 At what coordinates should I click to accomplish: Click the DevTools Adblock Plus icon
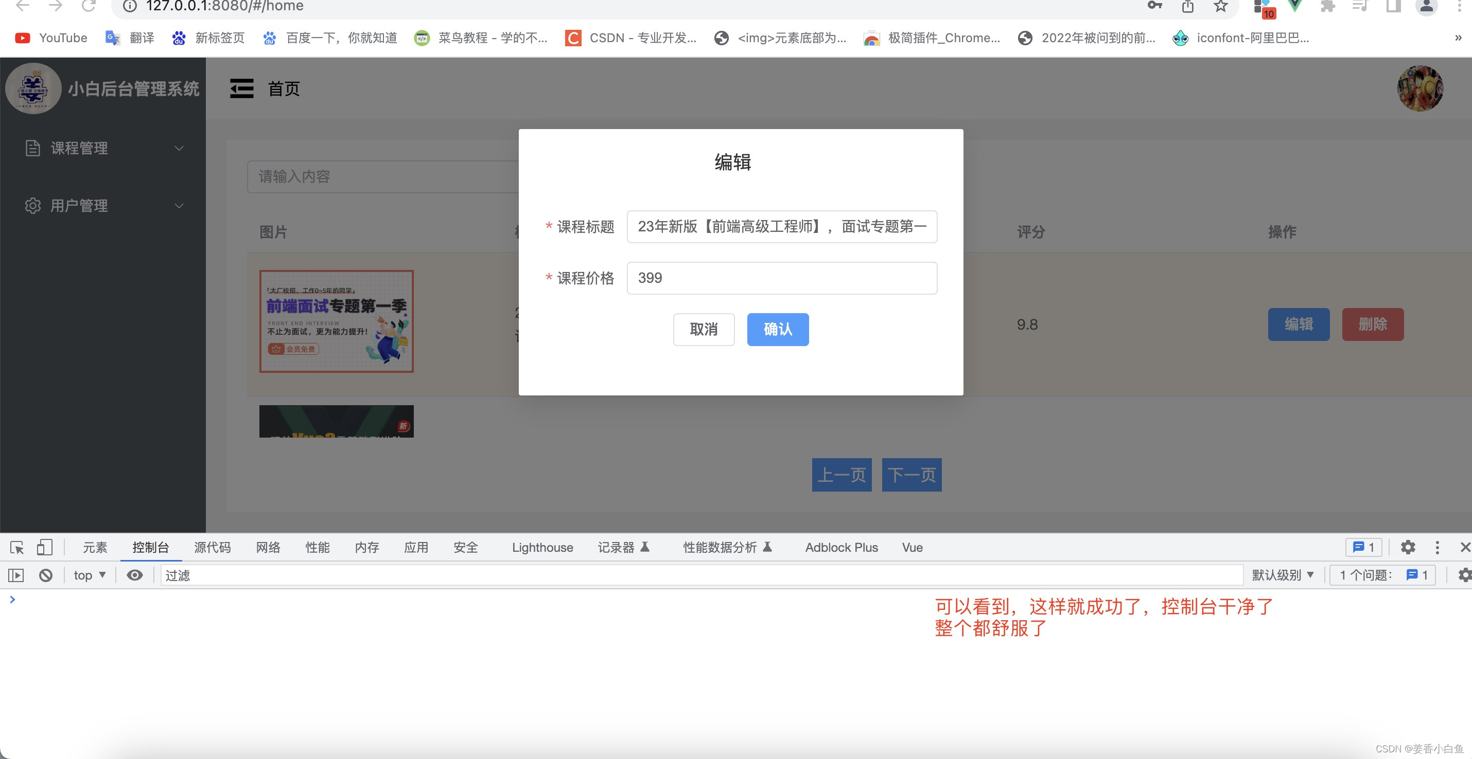pos(842,548)
